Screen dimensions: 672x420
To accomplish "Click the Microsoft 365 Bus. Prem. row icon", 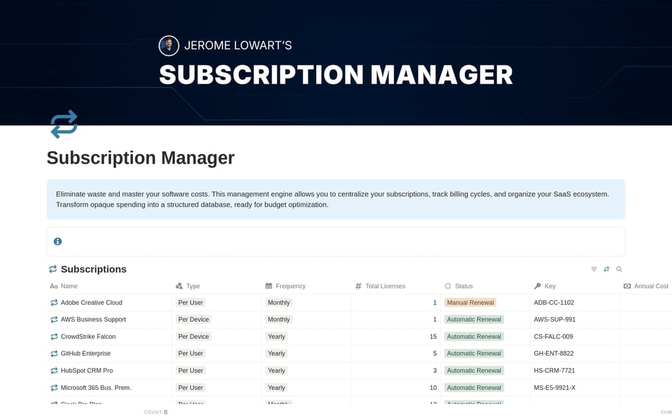I will pyautogui.click(x=54, y=388).
